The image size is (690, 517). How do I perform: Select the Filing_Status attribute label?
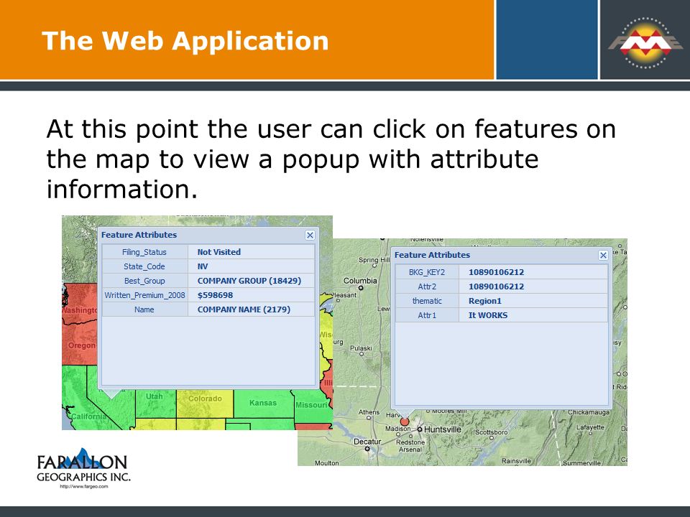[144, 252]
